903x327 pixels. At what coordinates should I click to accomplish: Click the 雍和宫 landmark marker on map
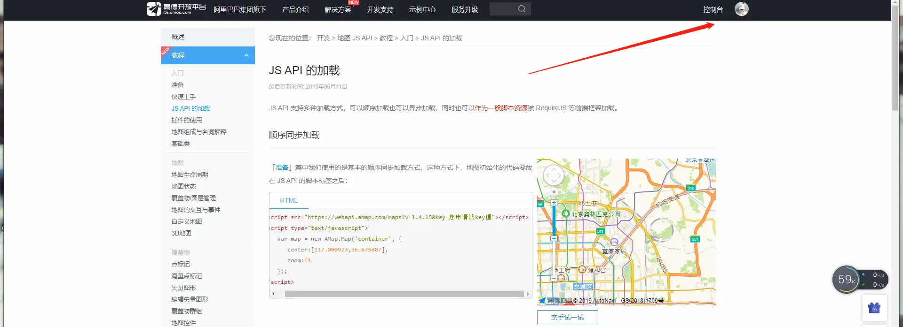pos(582,269)
